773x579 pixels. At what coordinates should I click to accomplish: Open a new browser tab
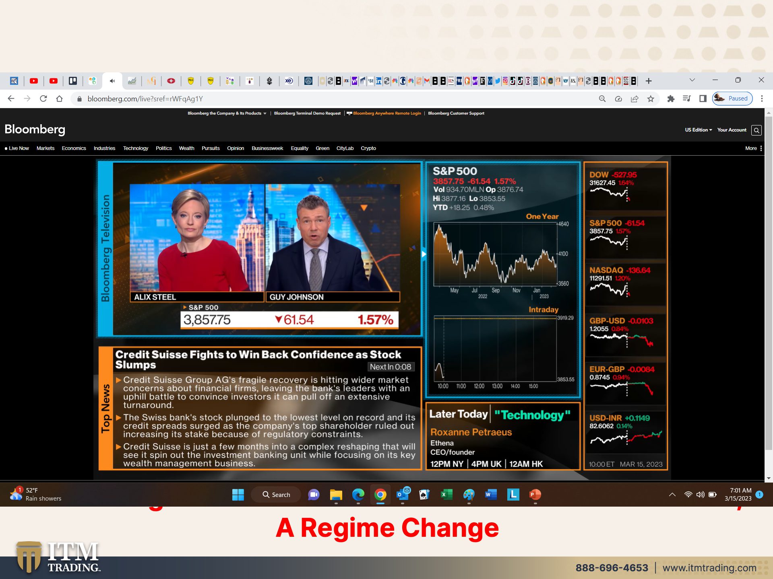[x=649, y=81]
